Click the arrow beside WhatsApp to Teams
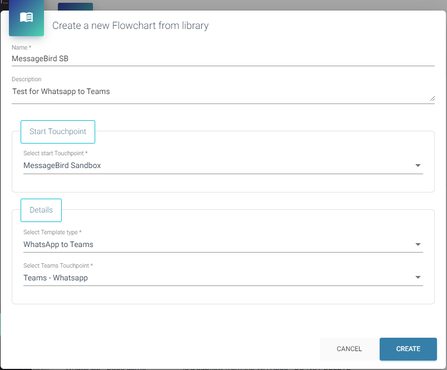Image resolution: width=447 pixels, height=370 pixels. 418,244
